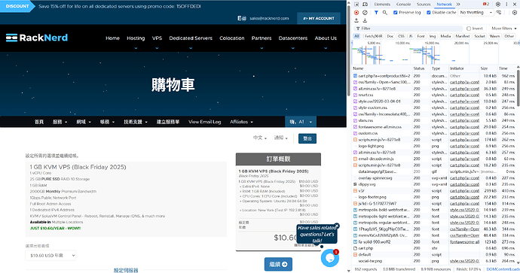Import a HAR file with upload icon
The width and height of the screenshot is (520, 273).
(356, 20)
